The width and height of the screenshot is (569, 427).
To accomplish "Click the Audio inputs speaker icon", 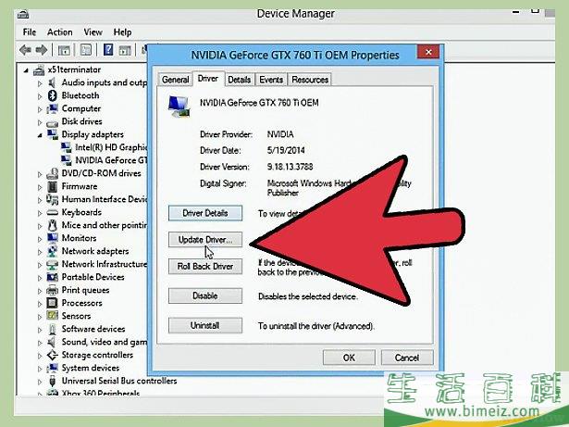I will [x=52, y=82].
